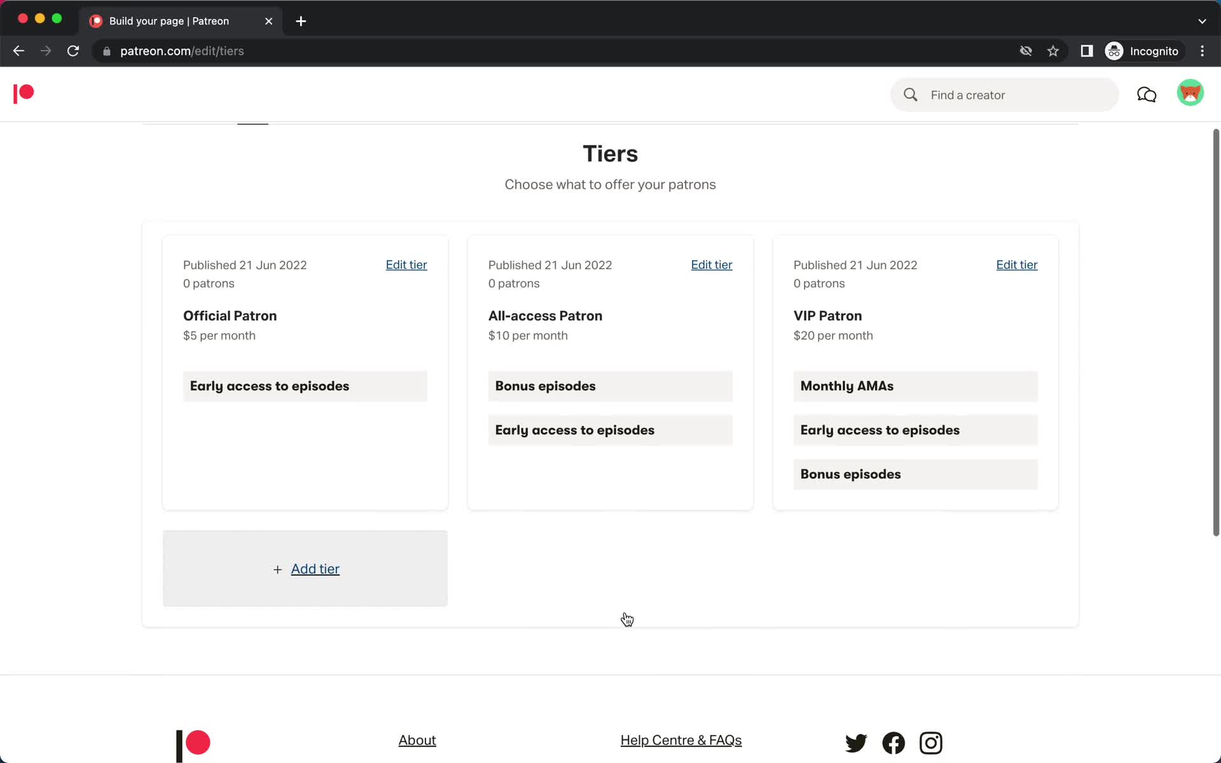The height and width of the screenshot is (763, 1221).
Task: Edit the VIP Patron tier
Action: pyautogui.click(x=1016, y=265)
